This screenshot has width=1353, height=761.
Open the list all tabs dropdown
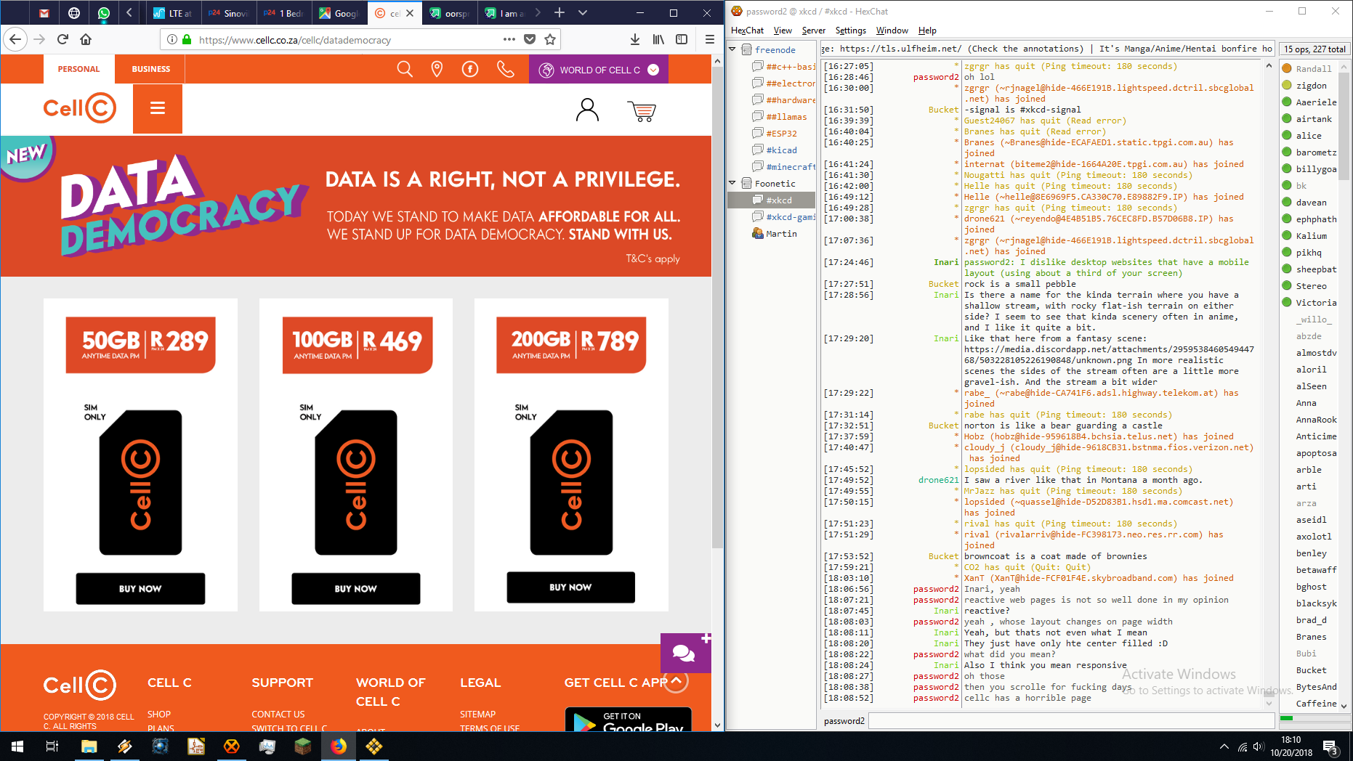tap(583, 13)
